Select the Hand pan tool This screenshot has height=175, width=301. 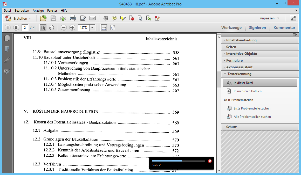[x=52, y=28]
